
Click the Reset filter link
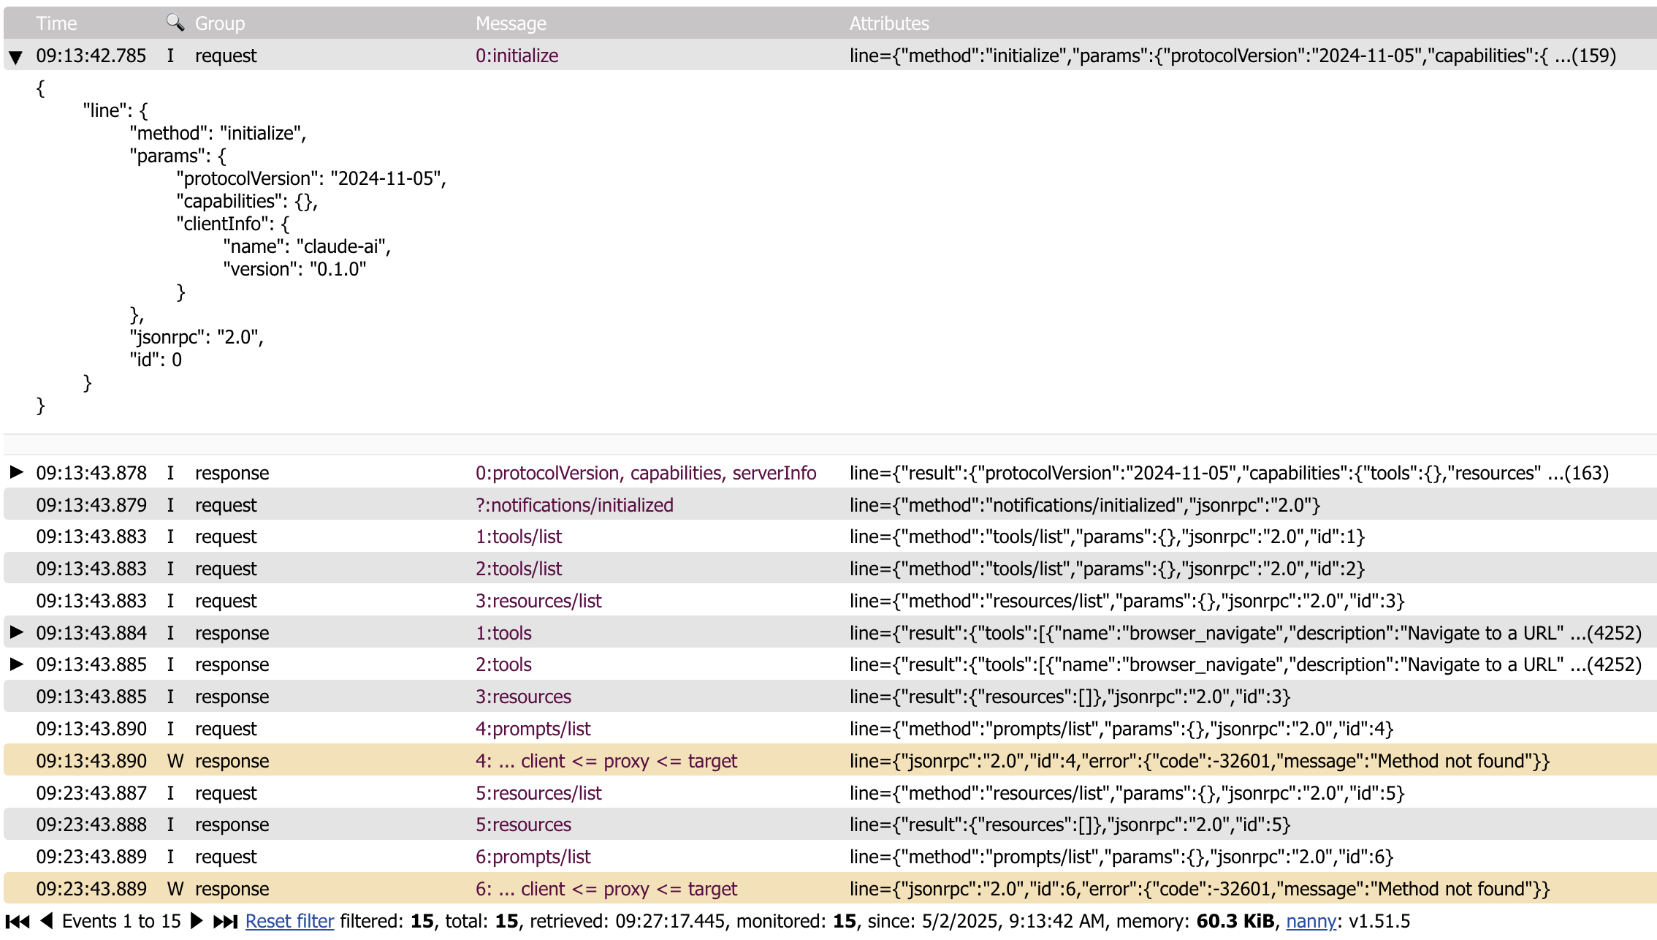click(289, 921)
